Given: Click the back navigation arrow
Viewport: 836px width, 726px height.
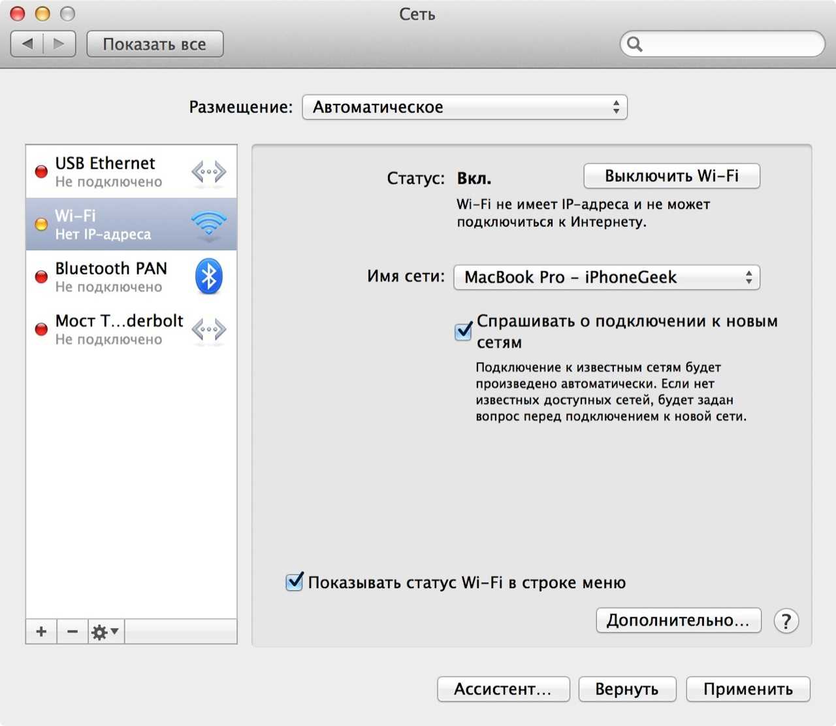Looking at the screenshot, I should point(27,44).
